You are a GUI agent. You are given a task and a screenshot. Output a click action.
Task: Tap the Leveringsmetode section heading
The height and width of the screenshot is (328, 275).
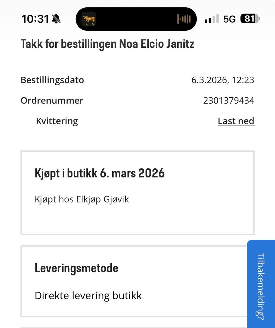coord(76,268)
